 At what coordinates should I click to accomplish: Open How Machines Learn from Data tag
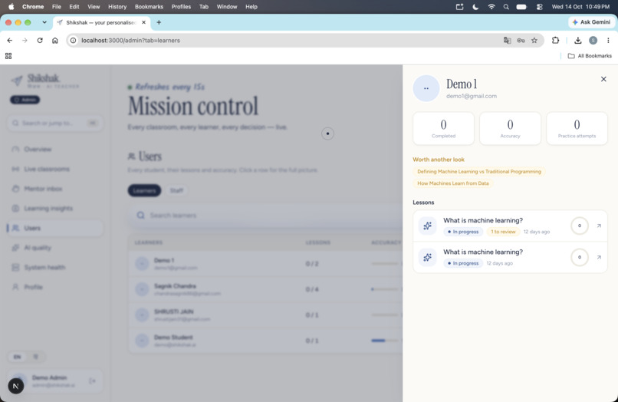coord(453,183)
